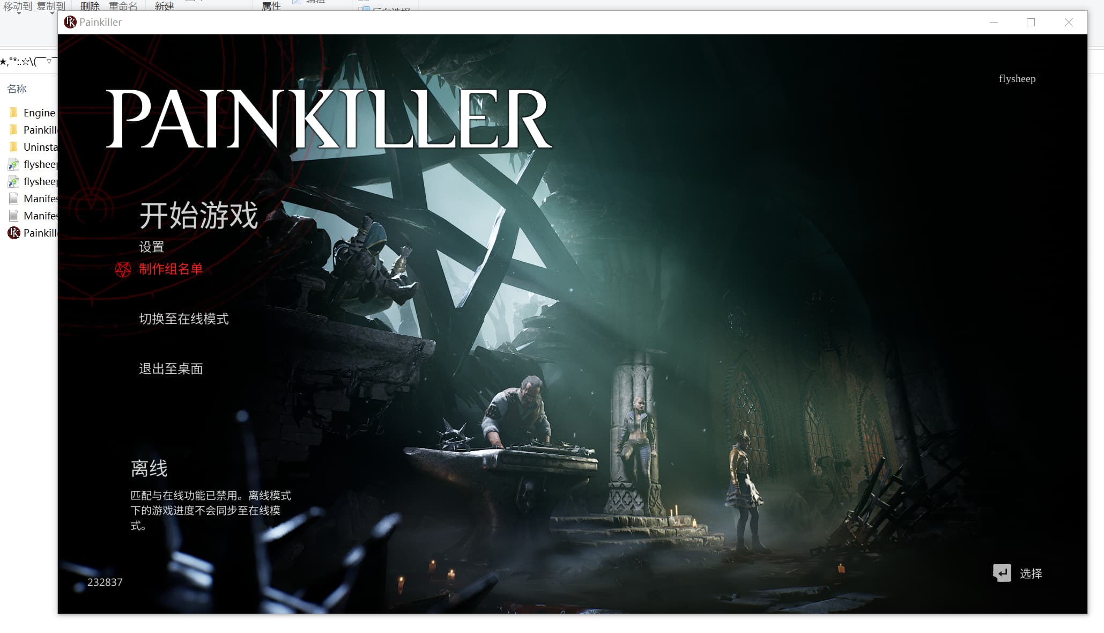Click the Painkiller executable PK icon in file list
The width and height of the screenshot is (1104, 633).
[13, 233]
